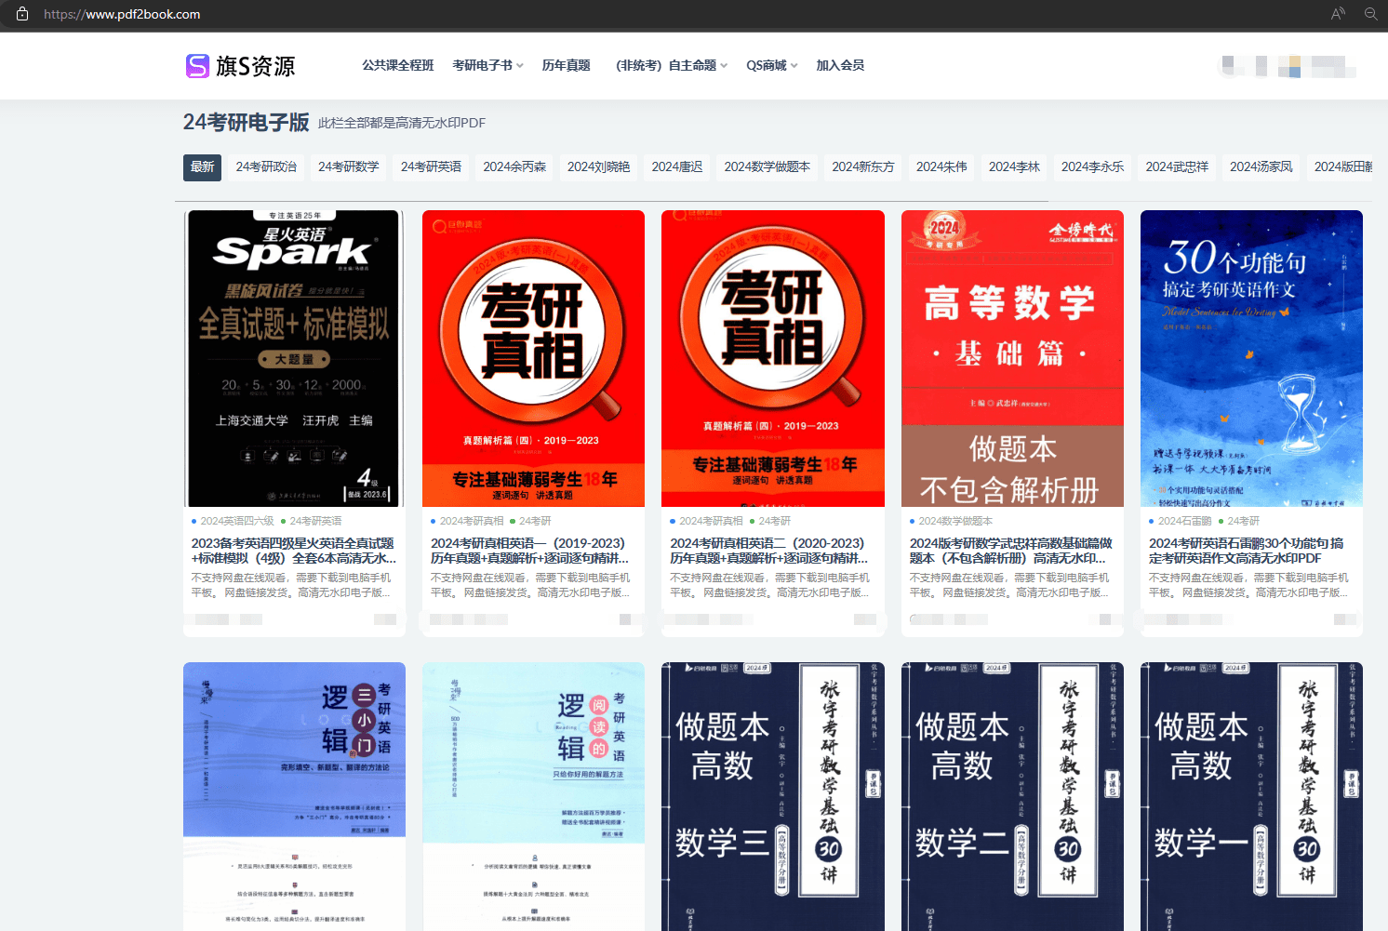1388x931 pixels.
Task: Open the 加入会员 link
Action: [x=840, y=65]
